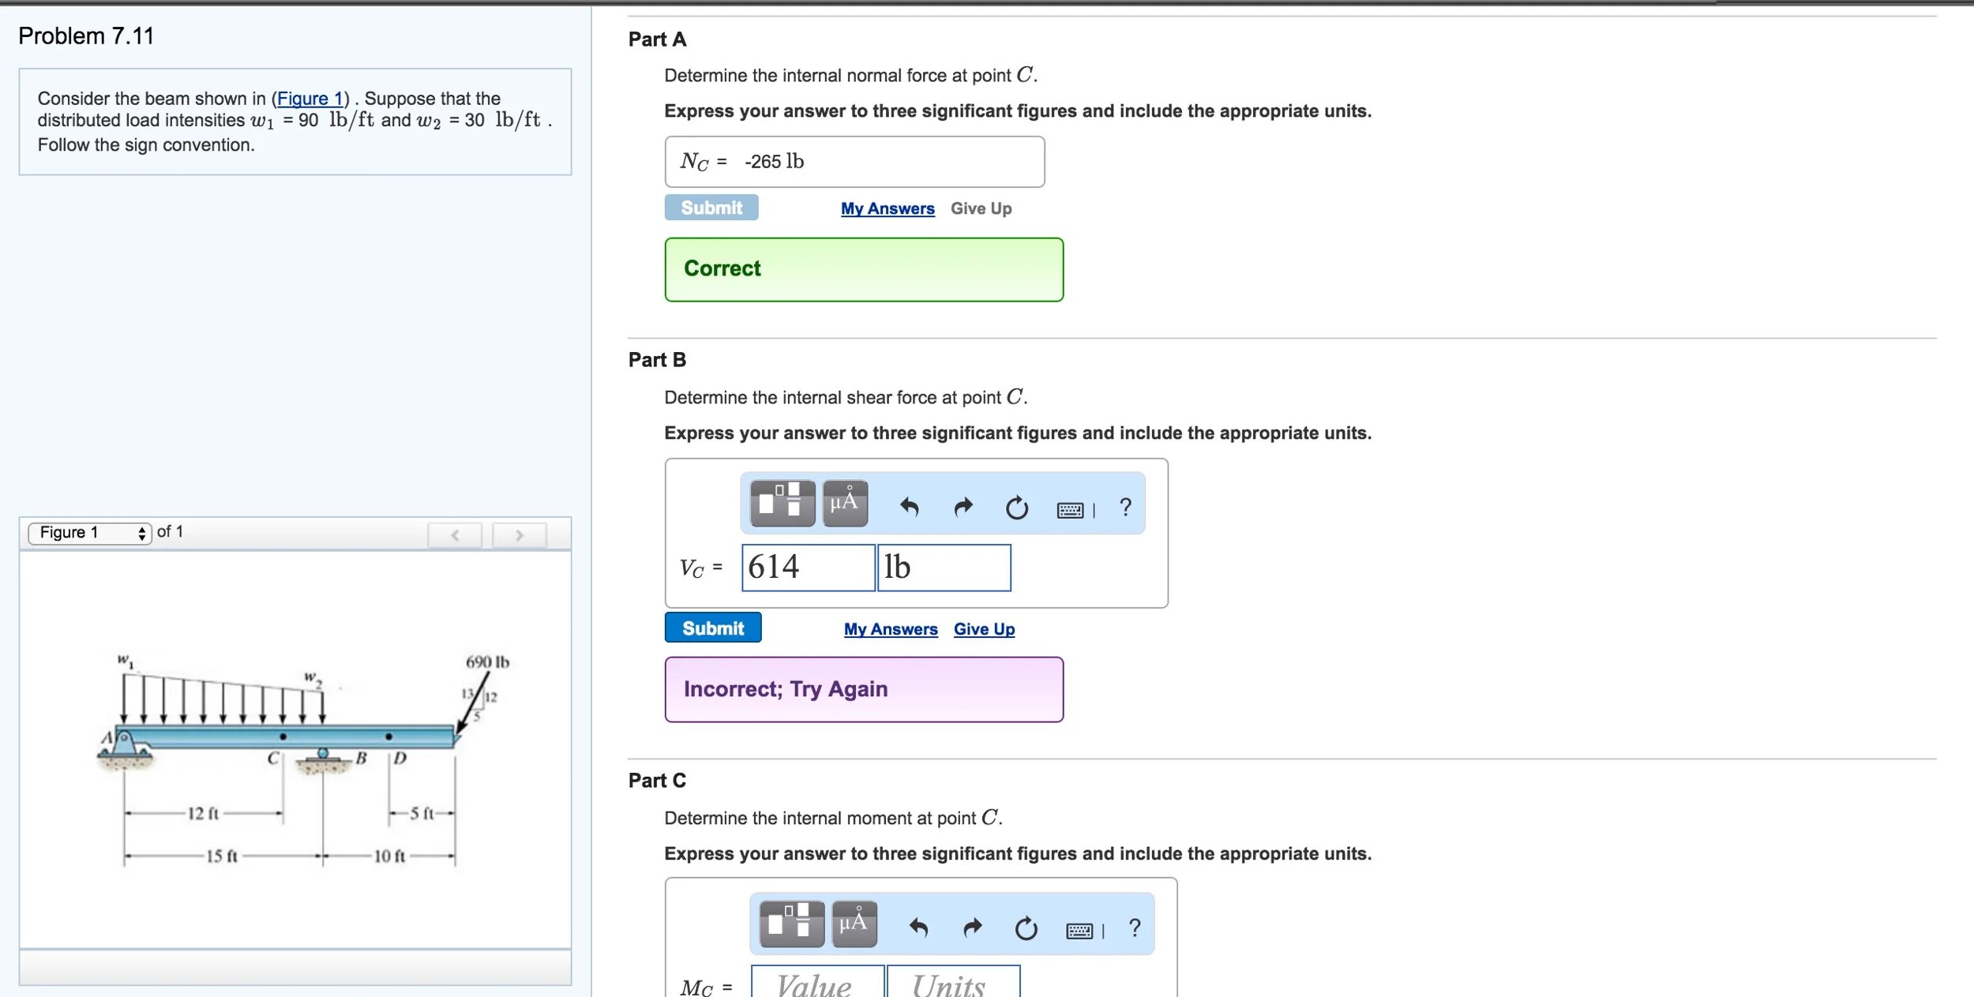The width and height of the screenshot is (1974, 997).
Task: Open the Figure 1 hyperlink in problem text
Action: pos(310,99)
